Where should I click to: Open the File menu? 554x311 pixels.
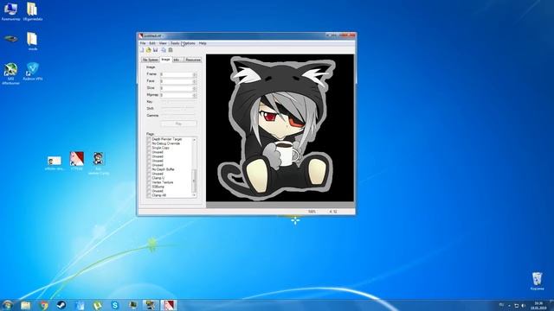(x=143, y=43)
